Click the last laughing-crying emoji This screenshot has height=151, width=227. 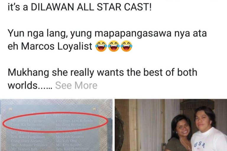[127, 46]
